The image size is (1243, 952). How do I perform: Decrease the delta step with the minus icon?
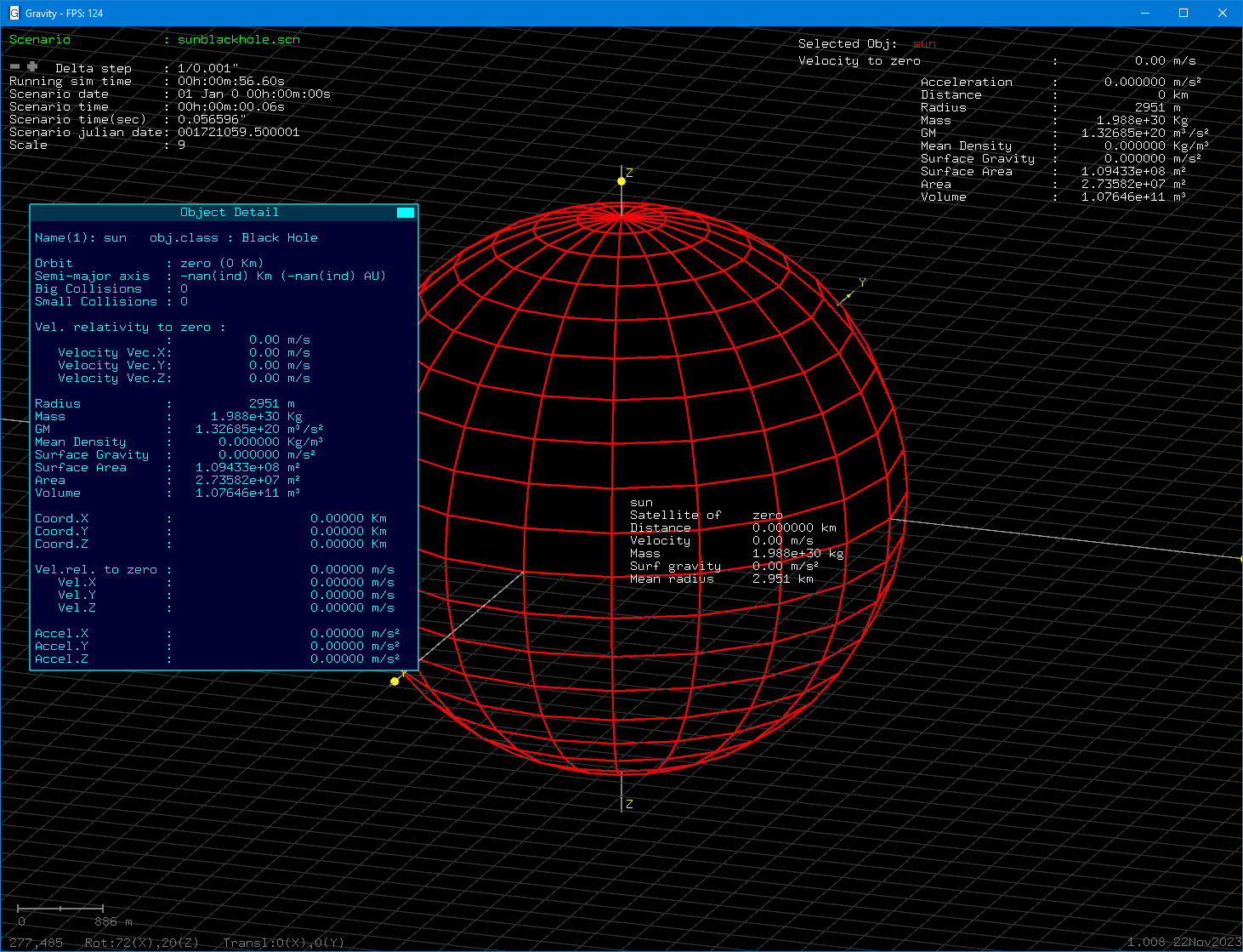tap(14, 66)
